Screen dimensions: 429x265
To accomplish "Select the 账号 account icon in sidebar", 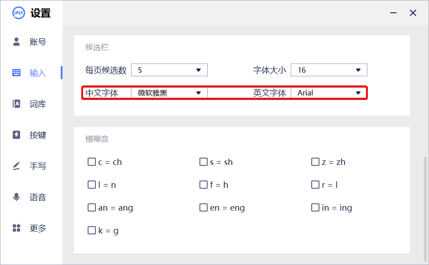I will point(17,42).
